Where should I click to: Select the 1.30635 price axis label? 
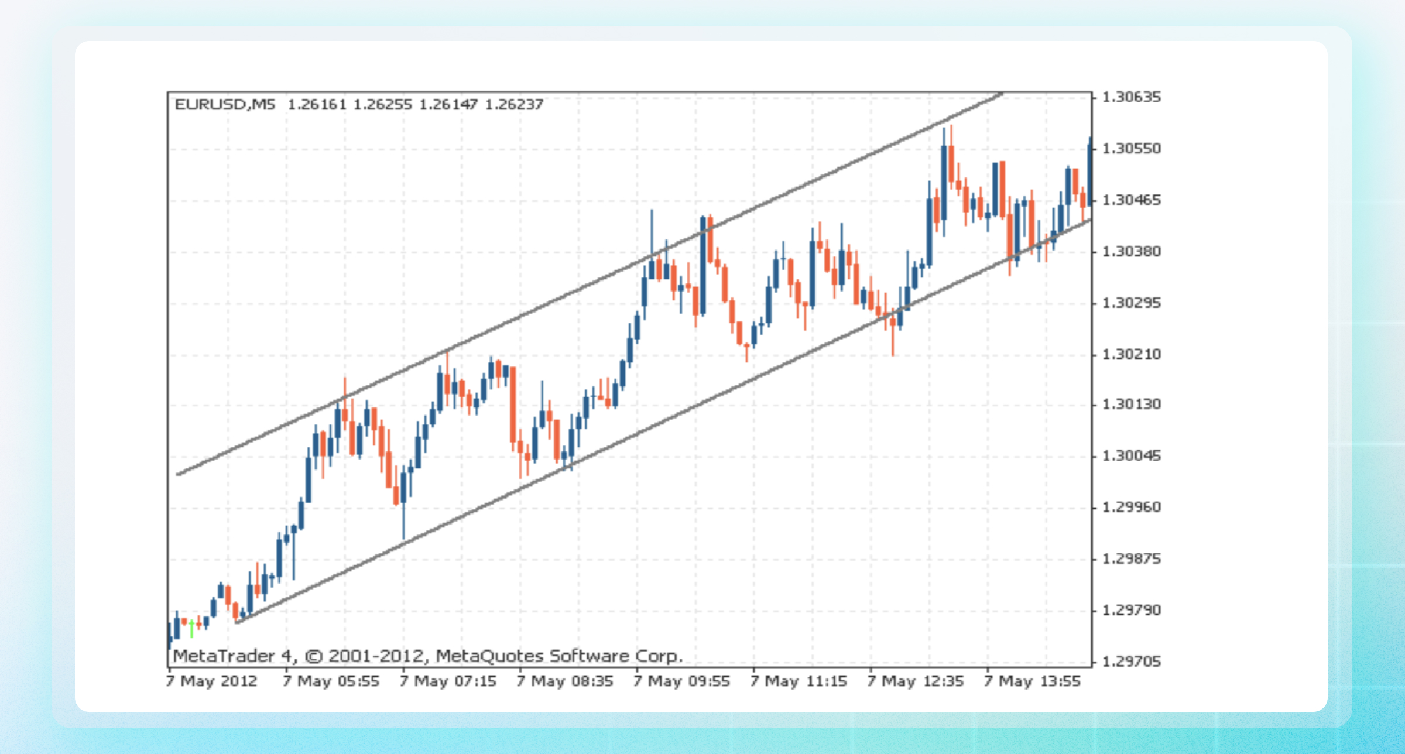(1131, 97)
